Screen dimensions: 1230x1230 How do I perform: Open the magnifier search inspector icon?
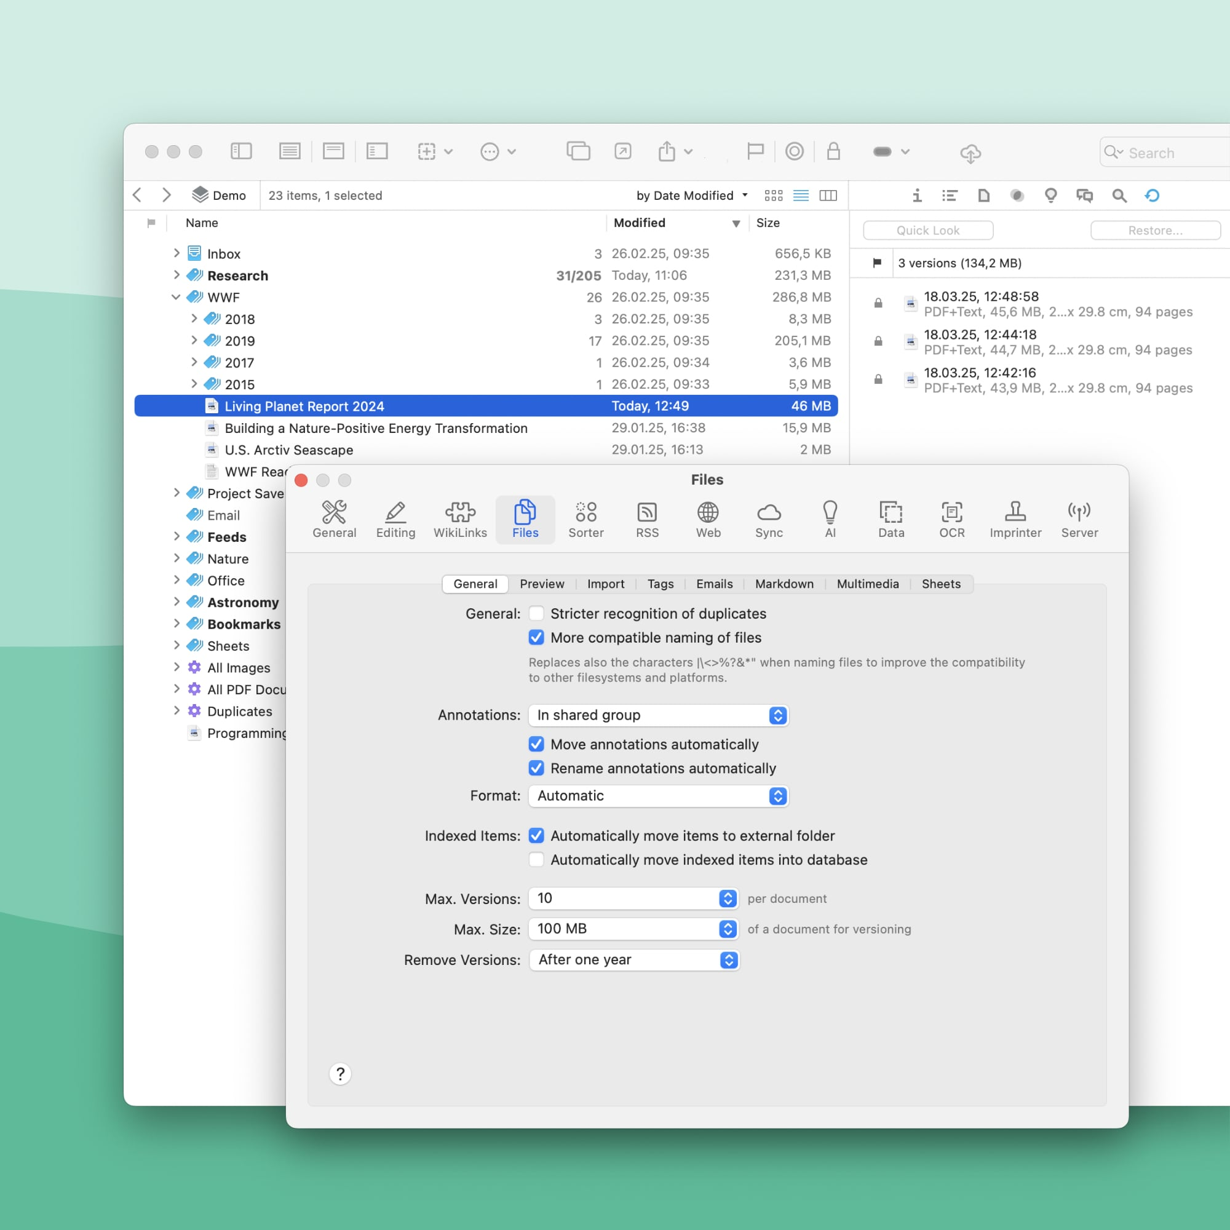(x=1119, y=196)
